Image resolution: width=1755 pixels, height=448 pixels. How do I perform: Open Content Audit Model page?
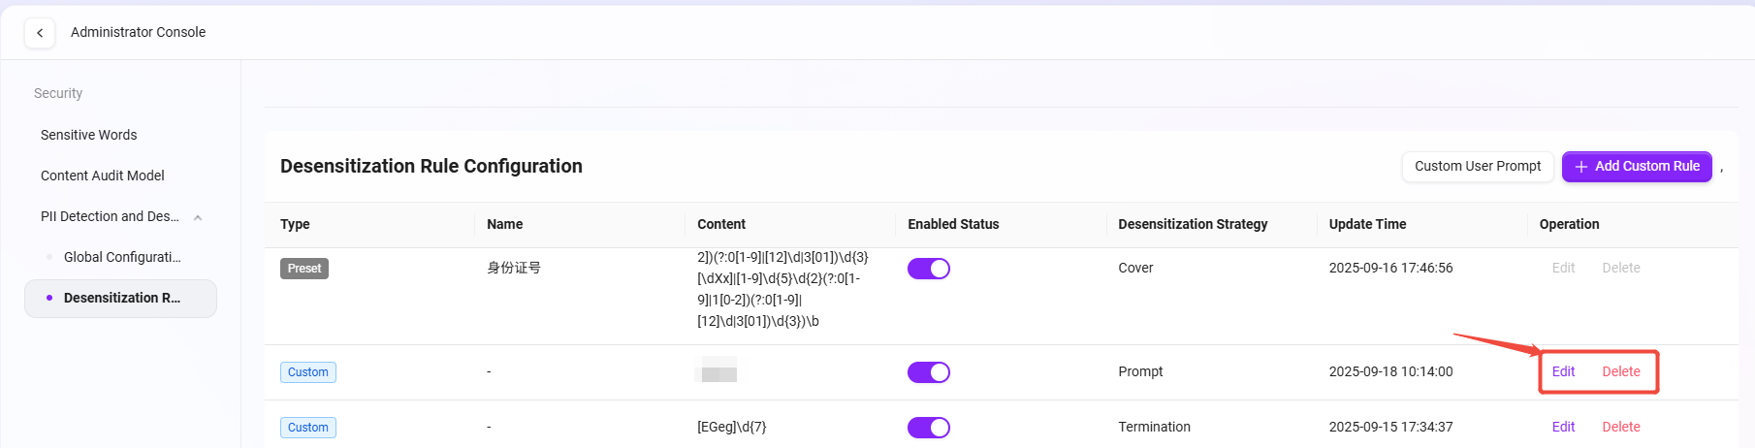tap(102, 176)
